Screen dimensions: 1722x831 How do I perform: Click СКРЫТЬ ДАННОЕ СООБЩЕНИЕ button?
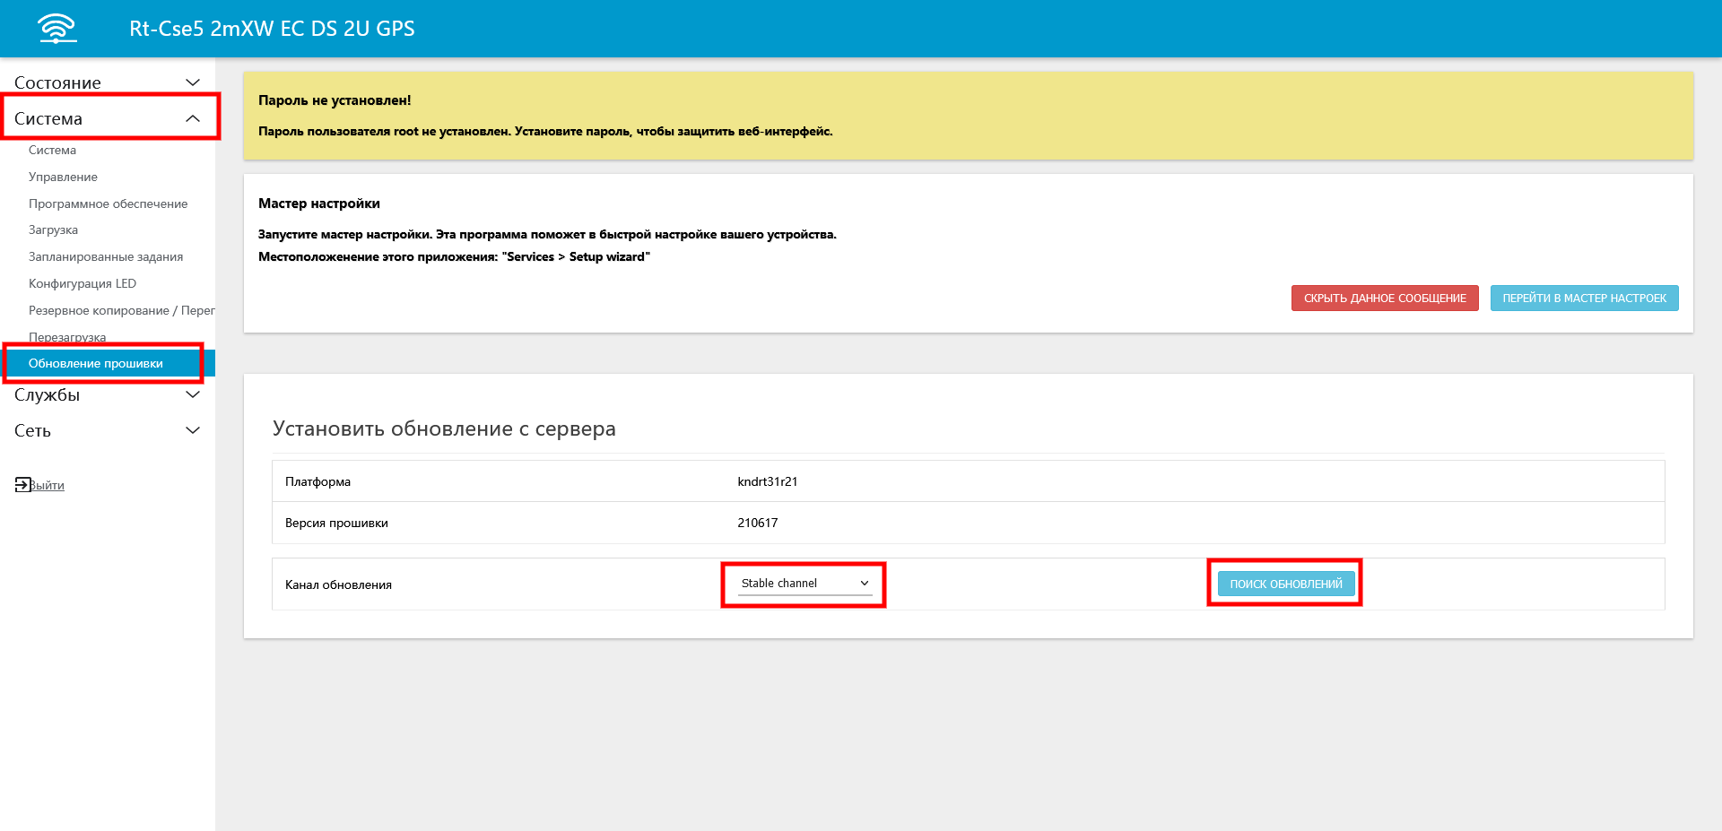point(1385,299)
